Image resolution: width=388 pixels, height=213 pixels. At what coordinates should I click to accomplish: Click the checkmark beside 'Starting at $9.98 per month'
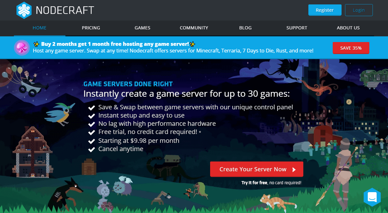click(x=92, y=141)
